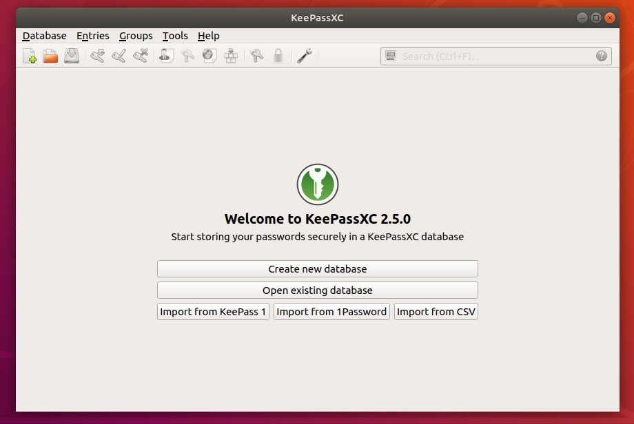Click the Edit Entry key icon

click(x=119, y=56)
